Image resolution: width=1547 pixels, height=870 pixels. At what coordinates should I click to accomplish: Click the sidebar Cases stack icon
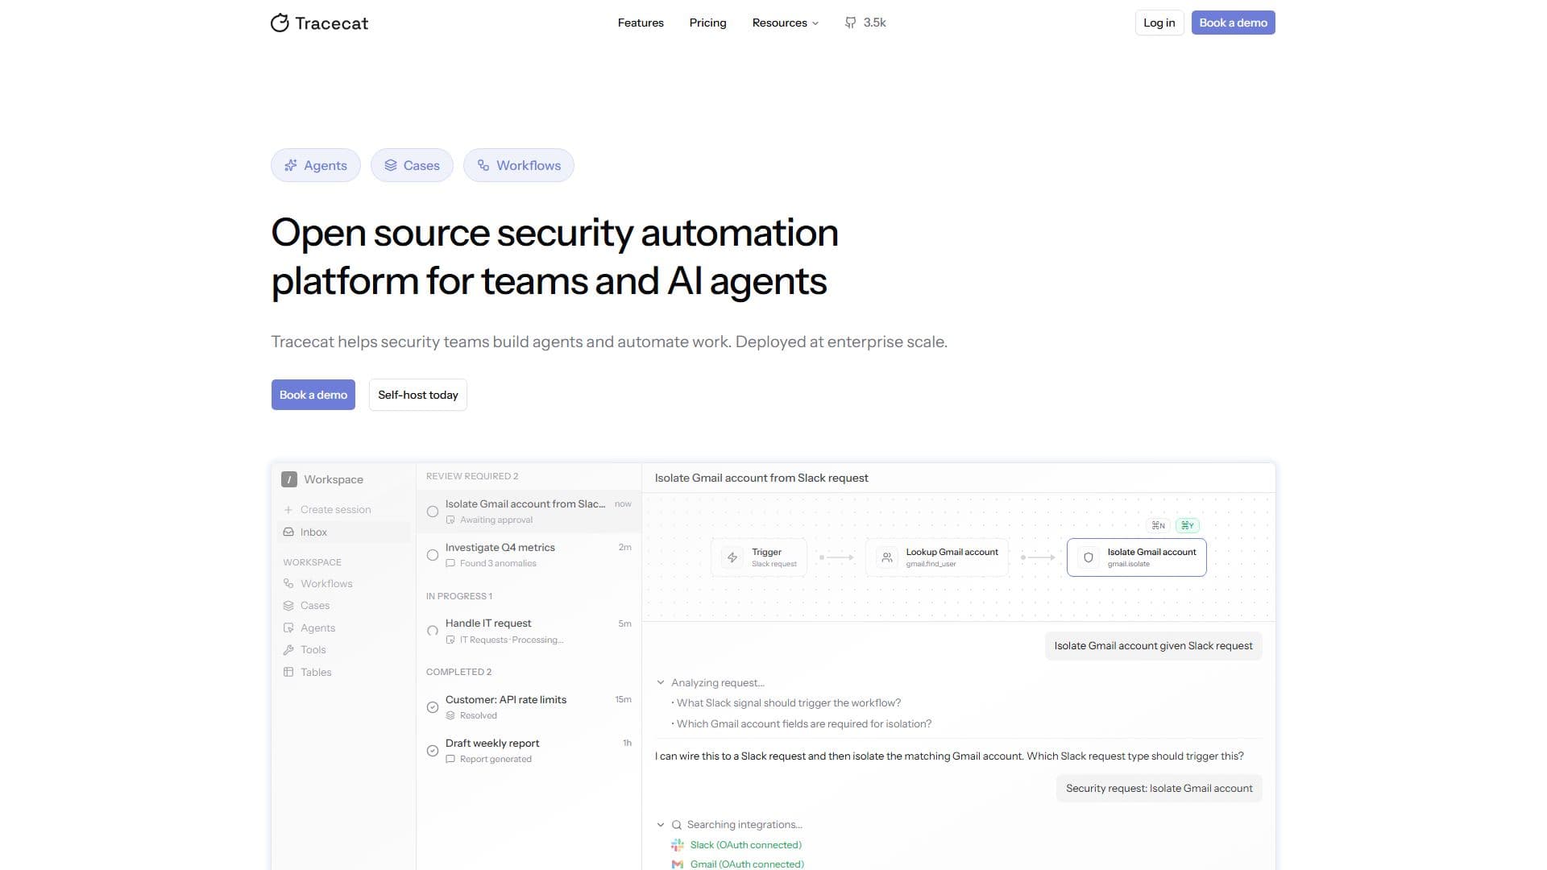[288, 606]
